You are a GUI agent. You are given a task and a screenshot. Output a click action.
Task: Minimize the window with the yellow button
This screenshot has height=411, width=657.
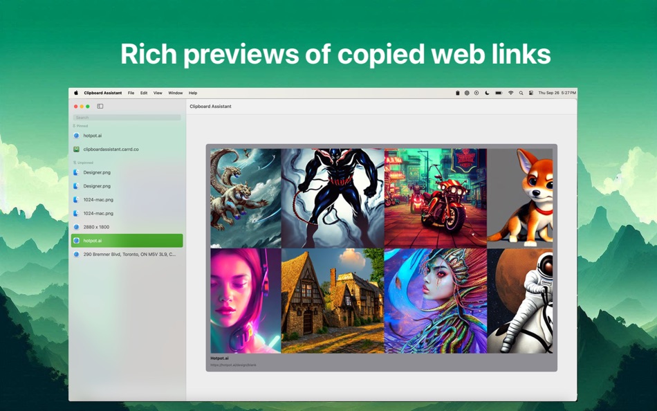point(82,107)
